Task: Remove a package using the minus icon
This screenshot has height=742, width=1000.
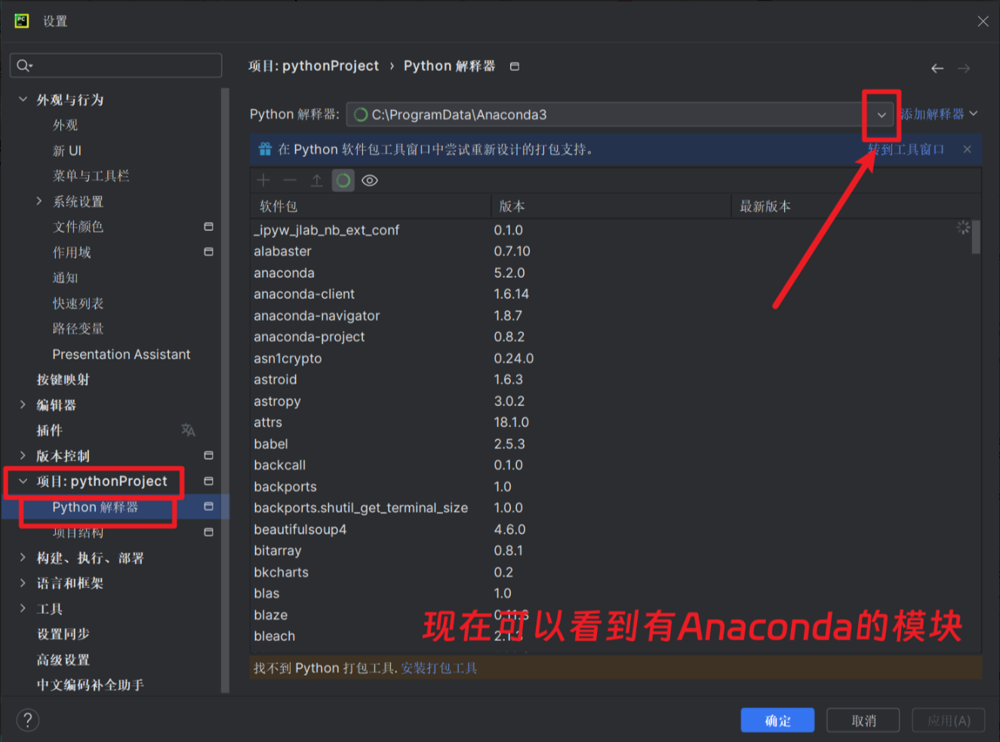Action: (x=290, y=180)
